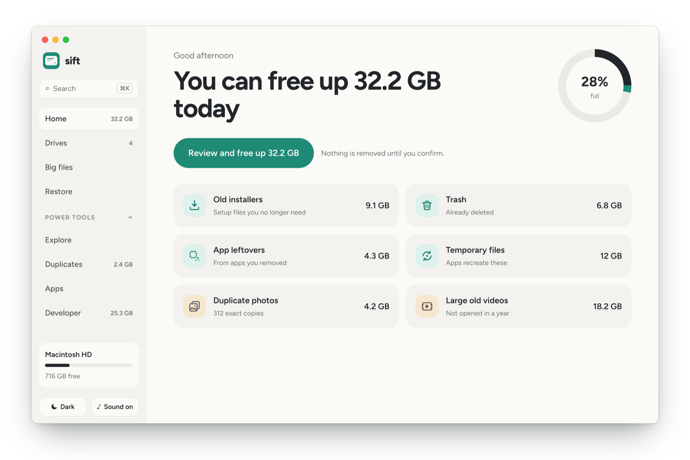Open the App leftovers card
The height and width of the screenshot is (460, 690).
click(x=286, y=256)
